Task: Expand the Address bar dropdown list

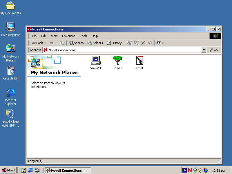Action: click(204, 50)
